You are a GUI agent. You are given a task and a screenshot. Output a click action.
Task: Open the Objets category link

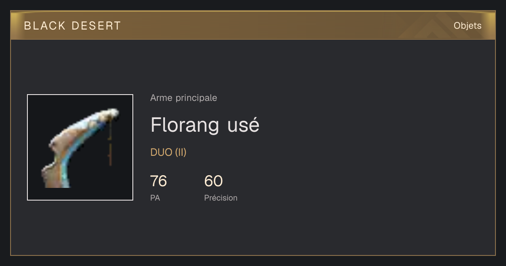(x=468, y=26)
